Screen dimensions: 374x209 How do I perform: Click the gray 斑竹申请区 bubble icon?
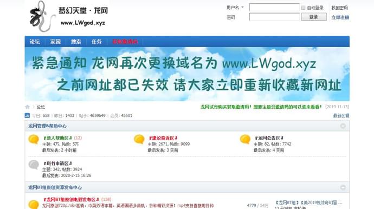pos(34,165)
